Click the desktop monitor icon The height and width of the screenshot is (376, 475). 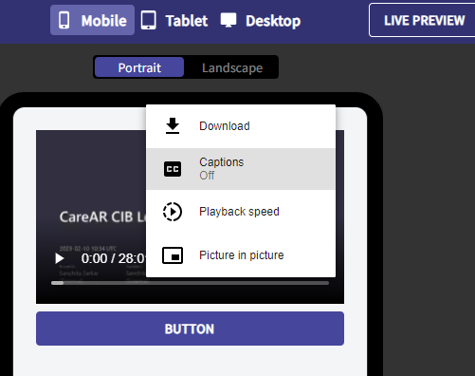pyautogui.click(x=228, y=21)
